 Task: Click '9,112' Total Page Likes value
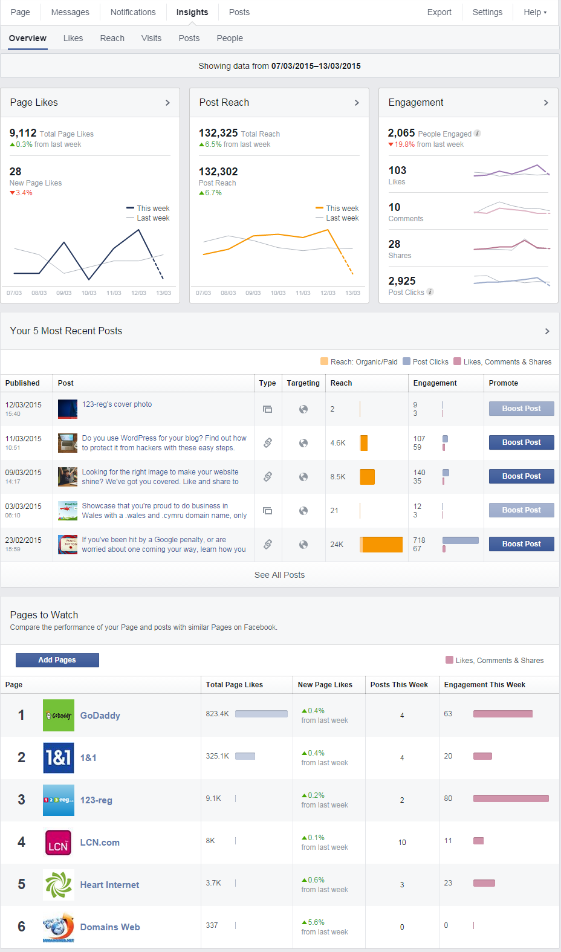pyautogui.click(x=23, y=133)
